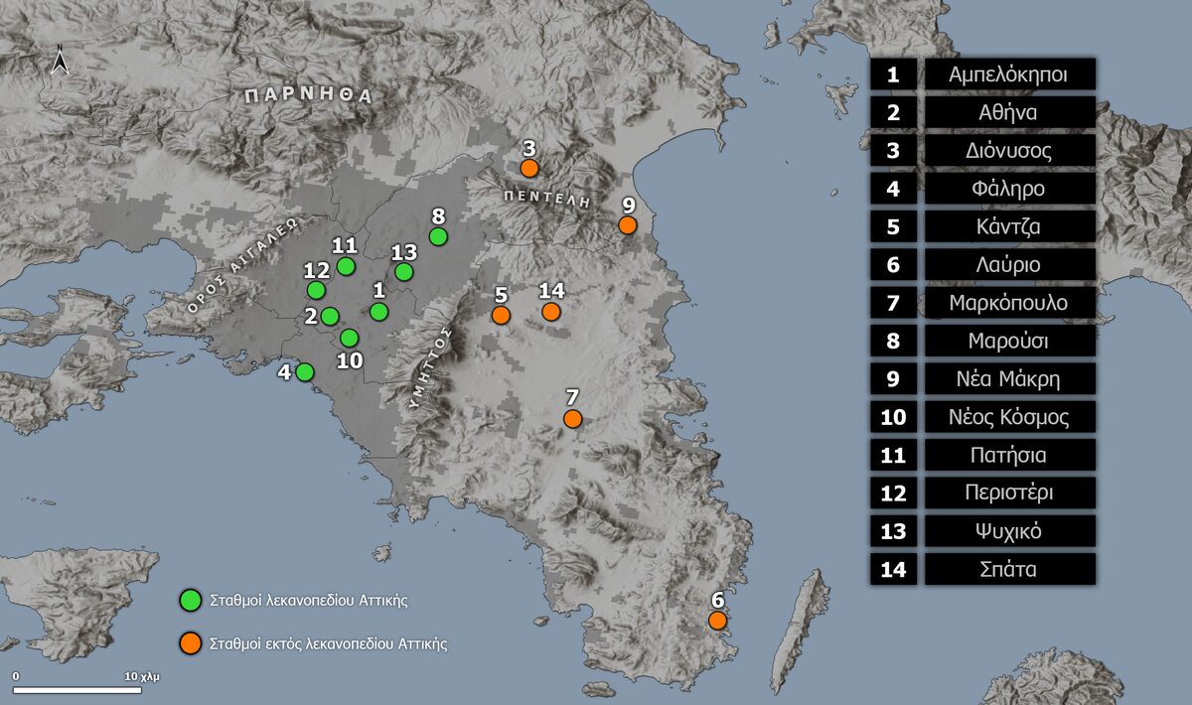Click the orange Διόνυσος station marker
This screenshot has width=1192, height=705.
click(529, 168)
